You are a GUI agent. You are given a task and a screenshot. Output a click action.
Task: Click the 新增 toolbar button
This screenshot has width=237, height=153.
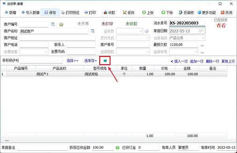click(x=10, y=13)
